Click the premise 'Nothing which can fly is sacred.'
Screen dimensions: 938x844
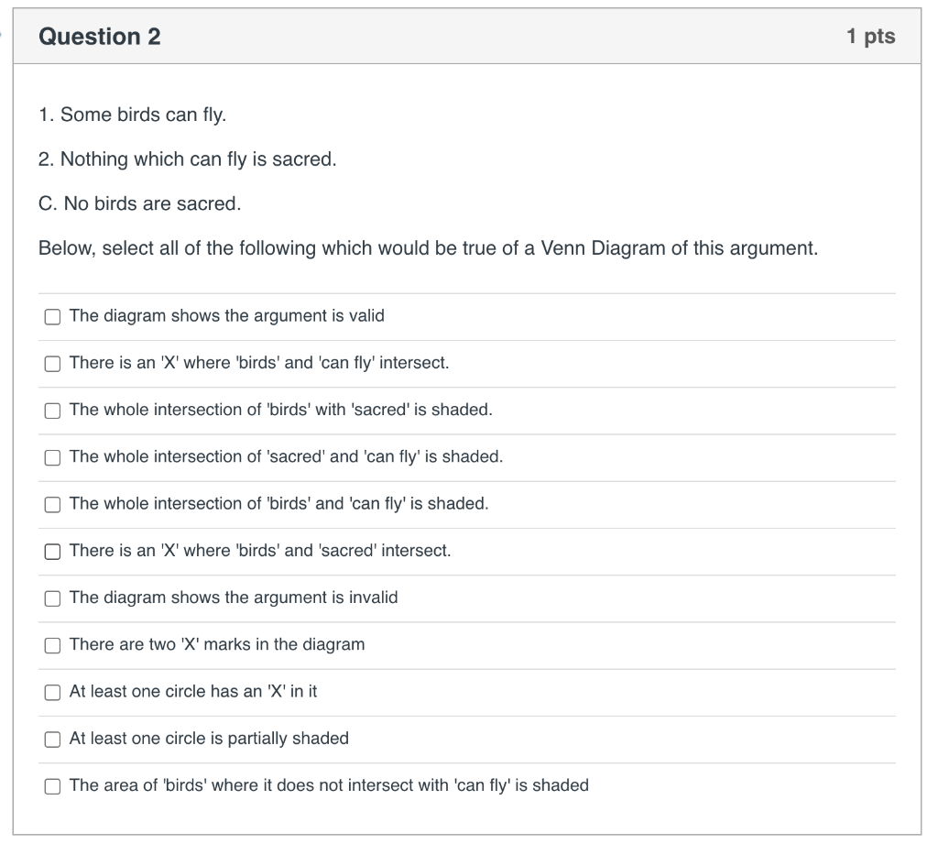(188, 159)
